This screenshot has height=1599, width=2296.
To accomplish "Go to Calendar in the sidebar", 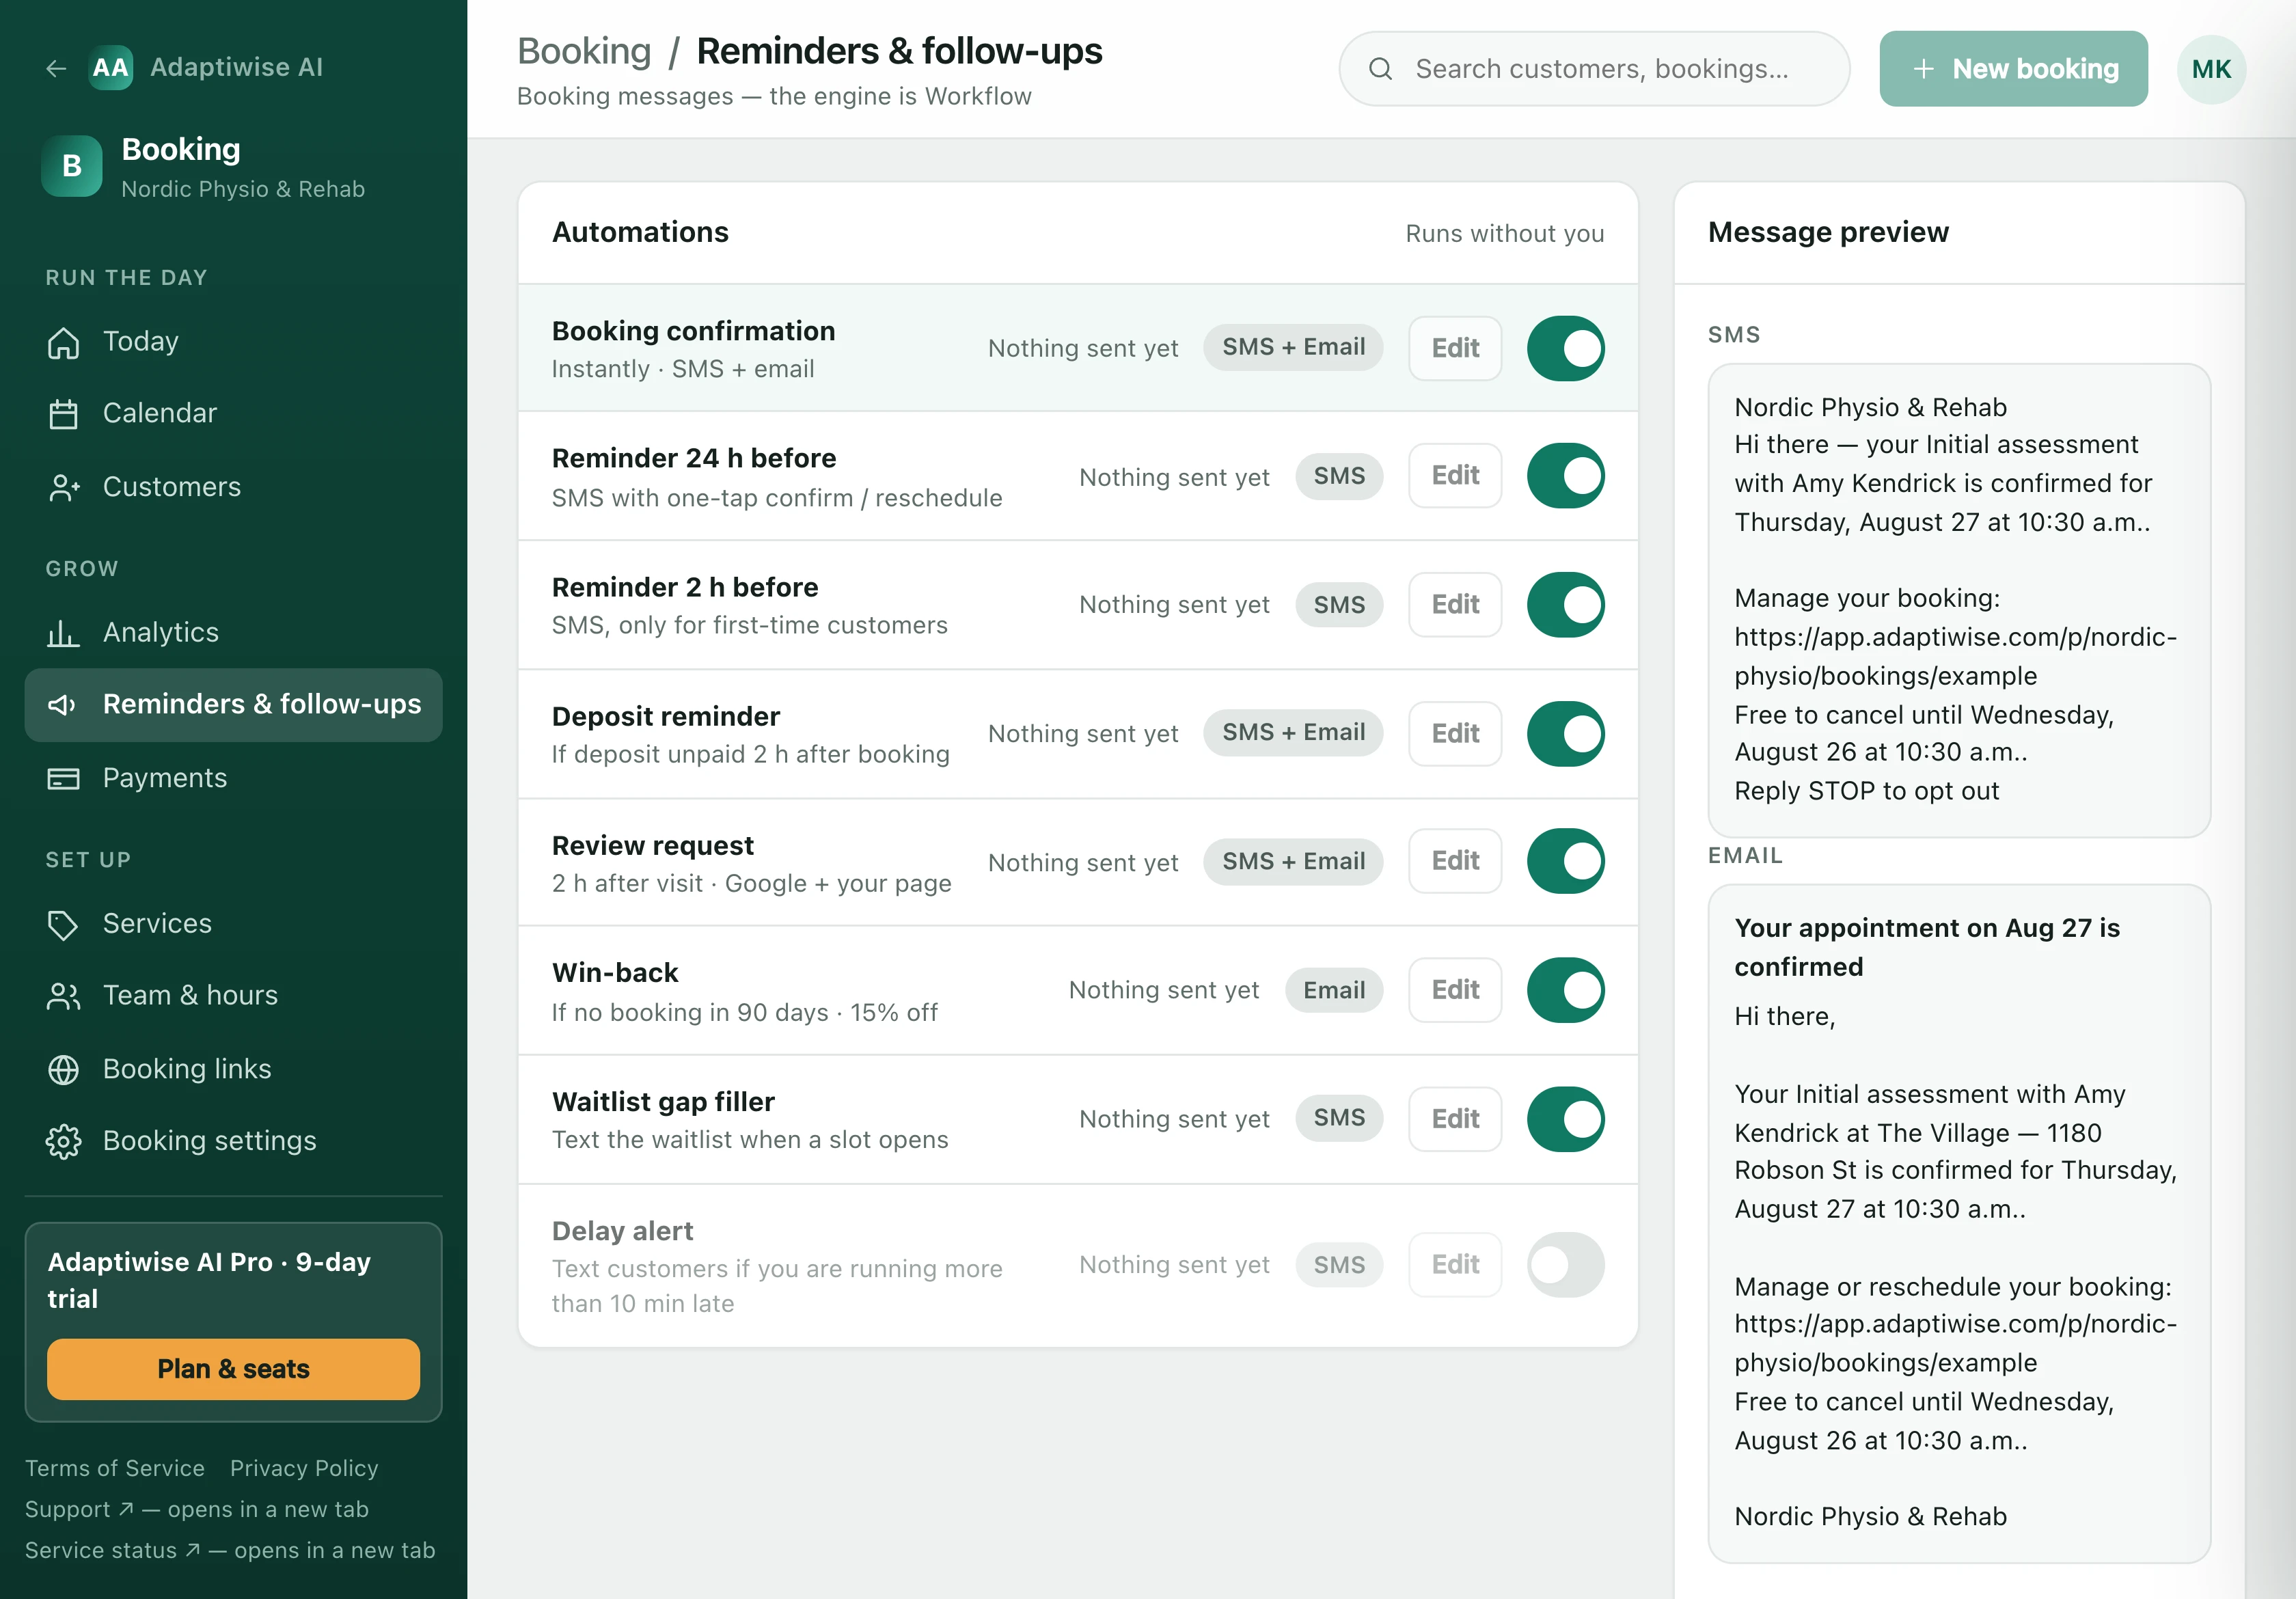I will click(x=233, y=414).
